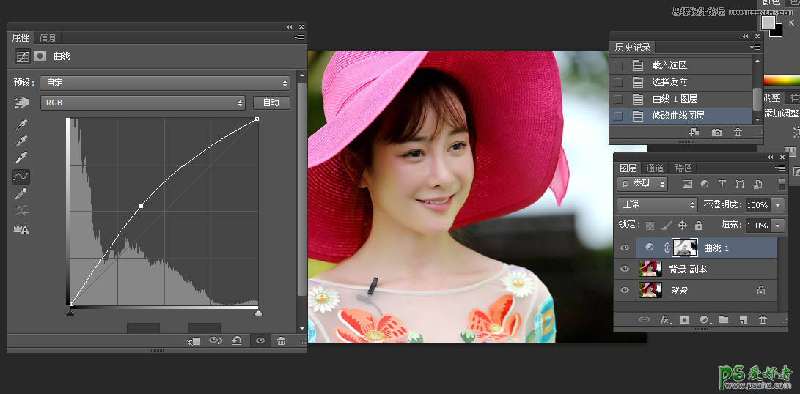Hide the 背景 副本 layer

pyautogui.click(x=625, y=269)
